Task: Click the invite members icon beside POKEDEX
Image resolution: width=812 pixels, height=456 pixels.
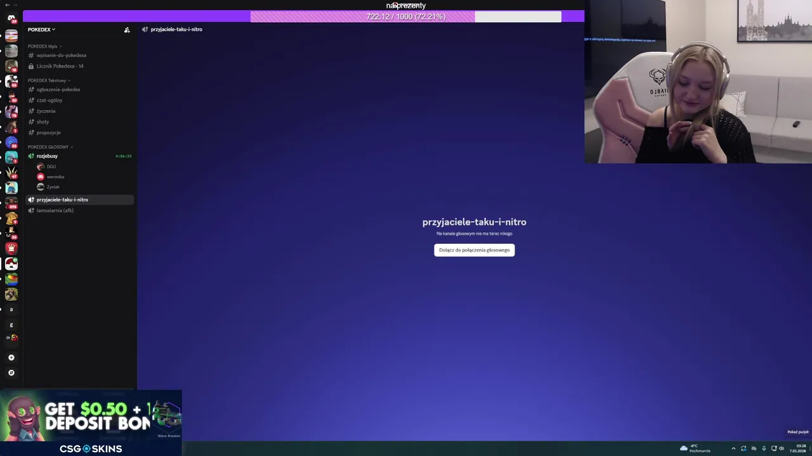Action: [x=127, y=30]
